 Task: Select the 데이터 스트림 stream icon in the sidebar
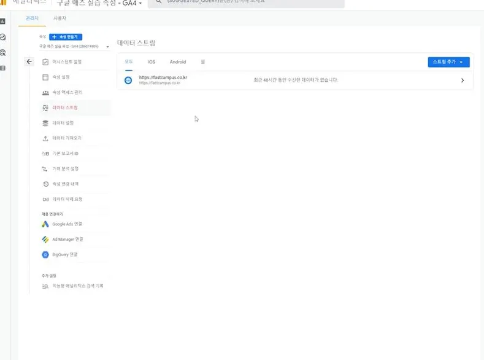(x=45, y=108)
